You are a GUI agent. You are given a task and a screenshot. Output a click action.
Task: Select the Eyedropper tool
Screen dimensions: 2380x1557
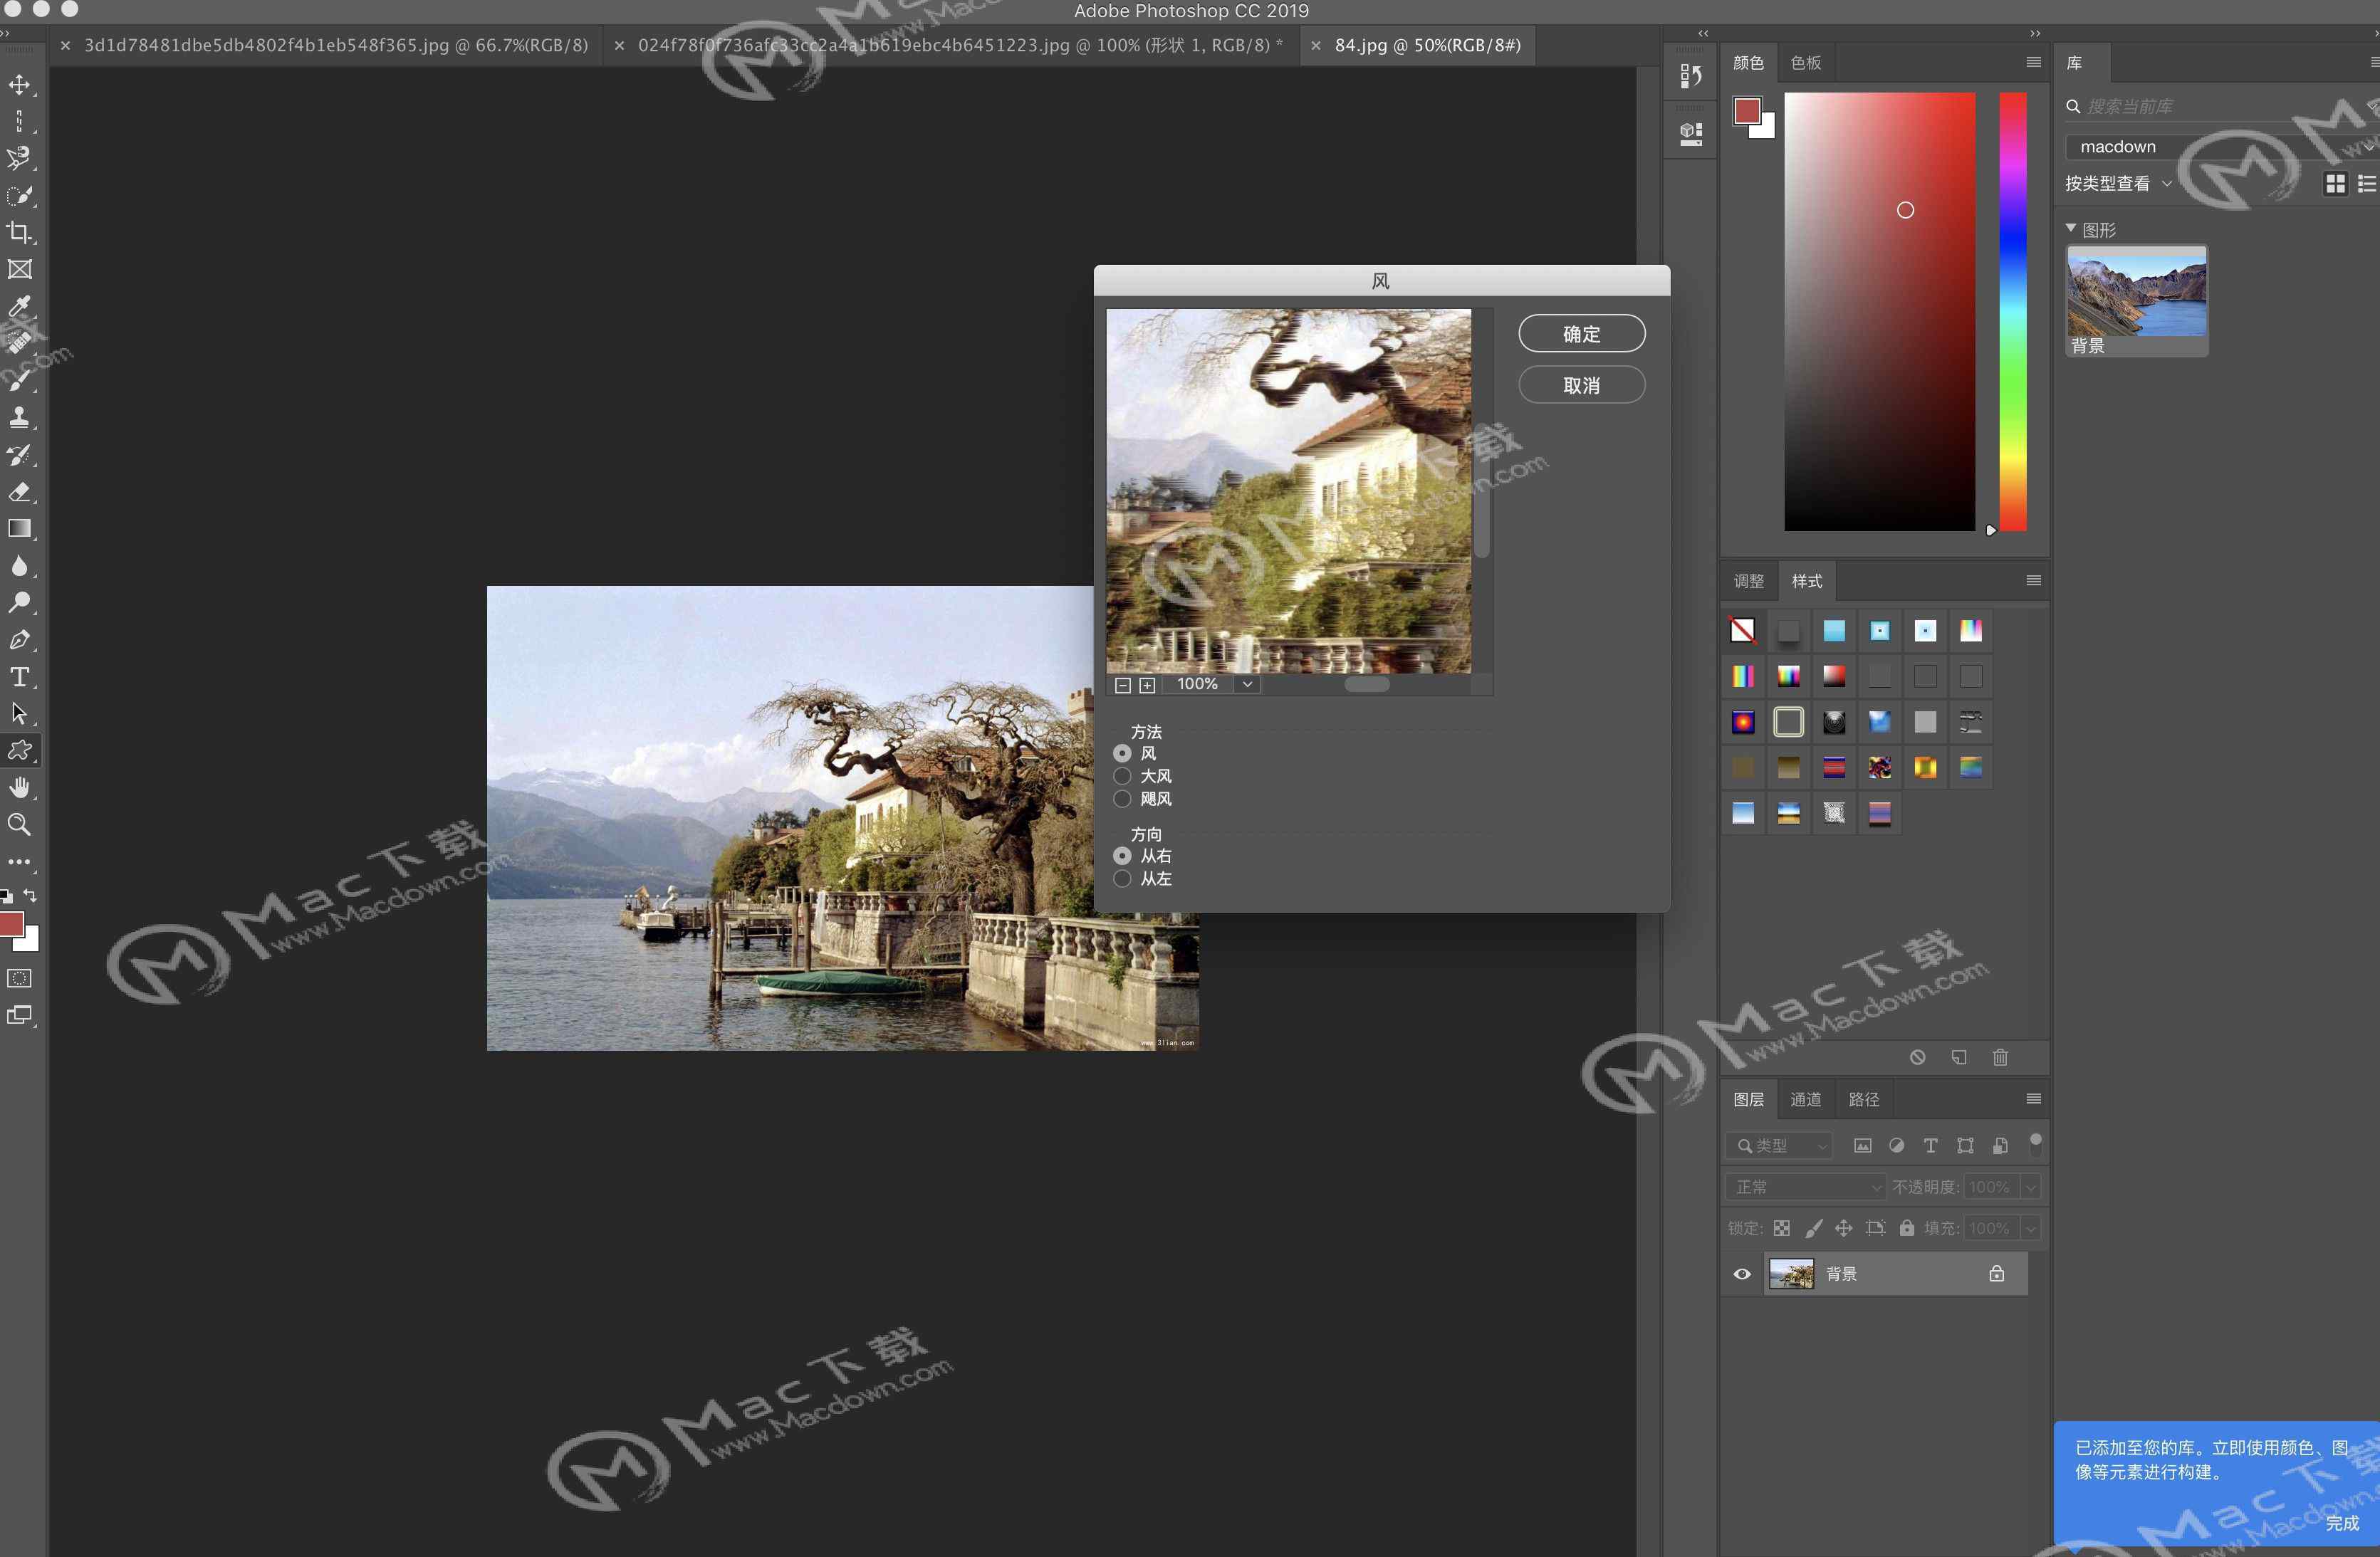pos(19,307)
